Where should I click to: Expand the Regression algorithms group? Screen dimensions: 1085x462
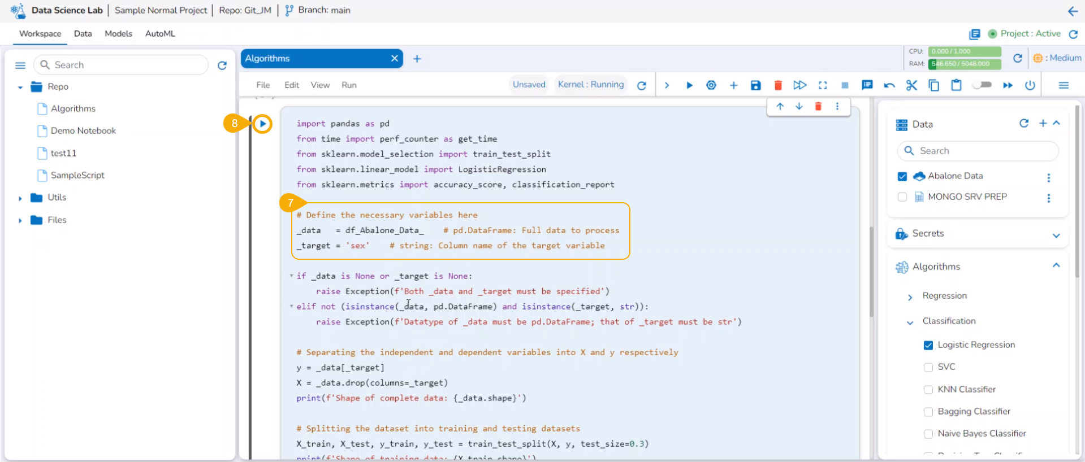point(910,297)
